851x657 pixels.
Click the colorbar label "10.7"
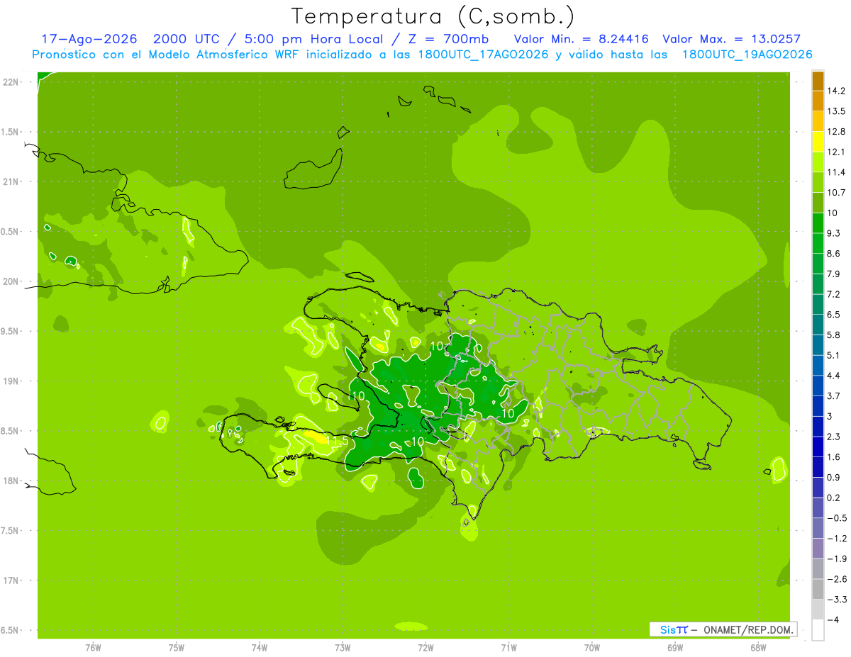pyautogui.click(x=837, y=193)
